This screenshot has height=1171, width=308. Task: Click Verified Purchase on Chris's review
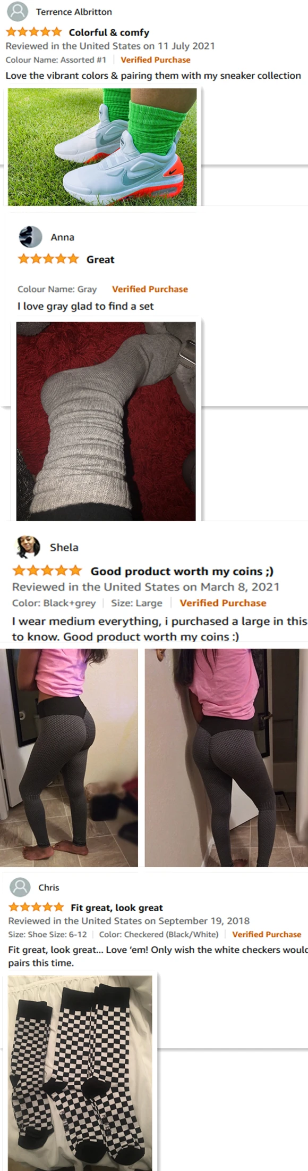[267, 934]
